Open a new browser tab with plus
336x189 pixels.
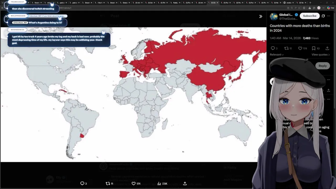310,3
